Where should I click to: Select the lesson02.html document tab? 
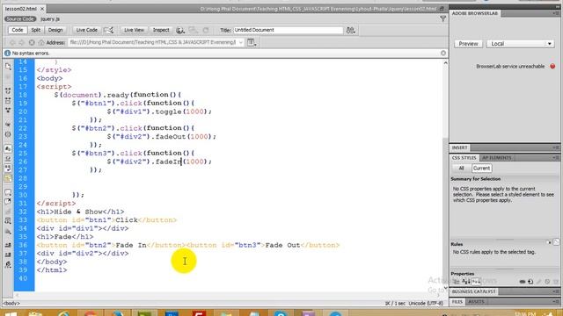point(21,9)
